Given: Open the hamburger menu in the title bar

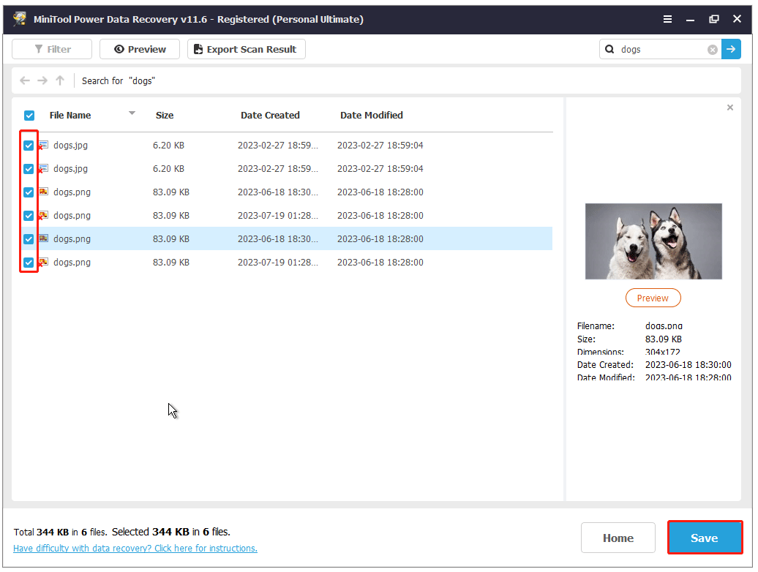Looking at the screenshot, I should click(x=667, y=20).
